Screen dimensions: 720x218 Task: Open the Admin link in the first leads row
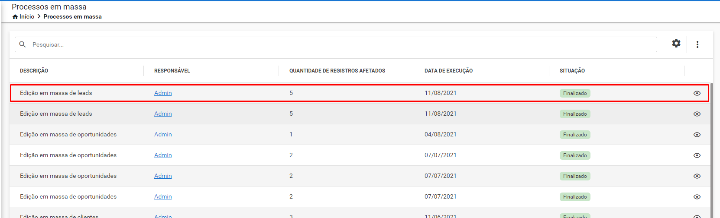(x=163, y=93)
